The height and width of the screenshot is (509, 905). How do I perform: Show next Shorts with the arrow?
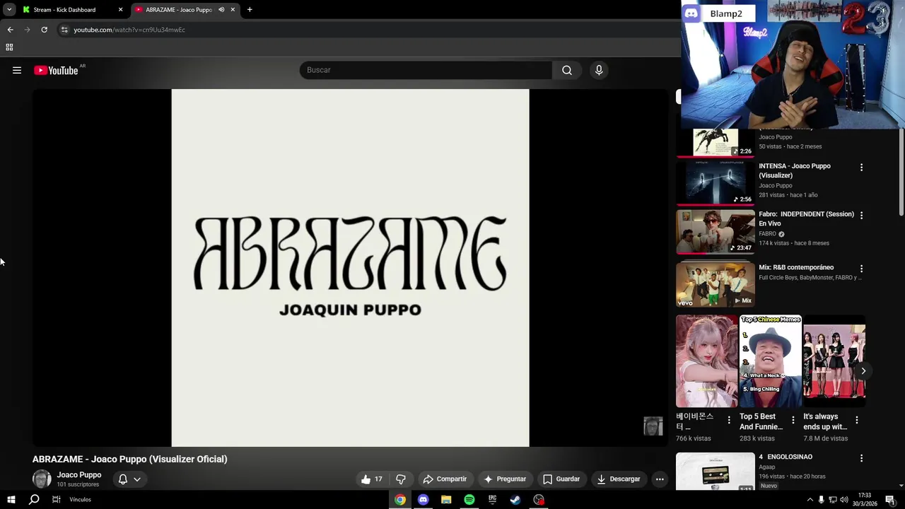[x=863, y=370]
